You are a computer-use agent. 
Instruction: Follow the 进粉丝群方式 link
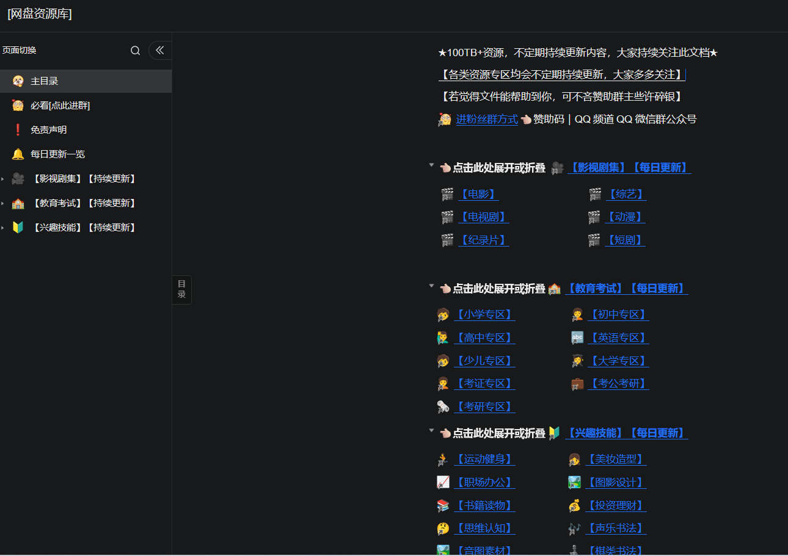[x=487, y=120]
